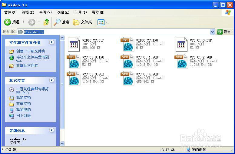Open the 编辑(E) menu
235x154 pixels.
click(x=28, y=12)
